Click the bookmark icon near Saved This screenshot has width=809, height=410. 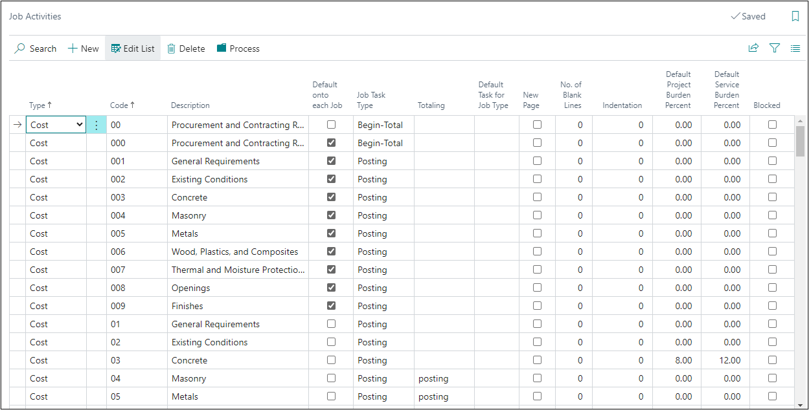[x=795, y=16]
